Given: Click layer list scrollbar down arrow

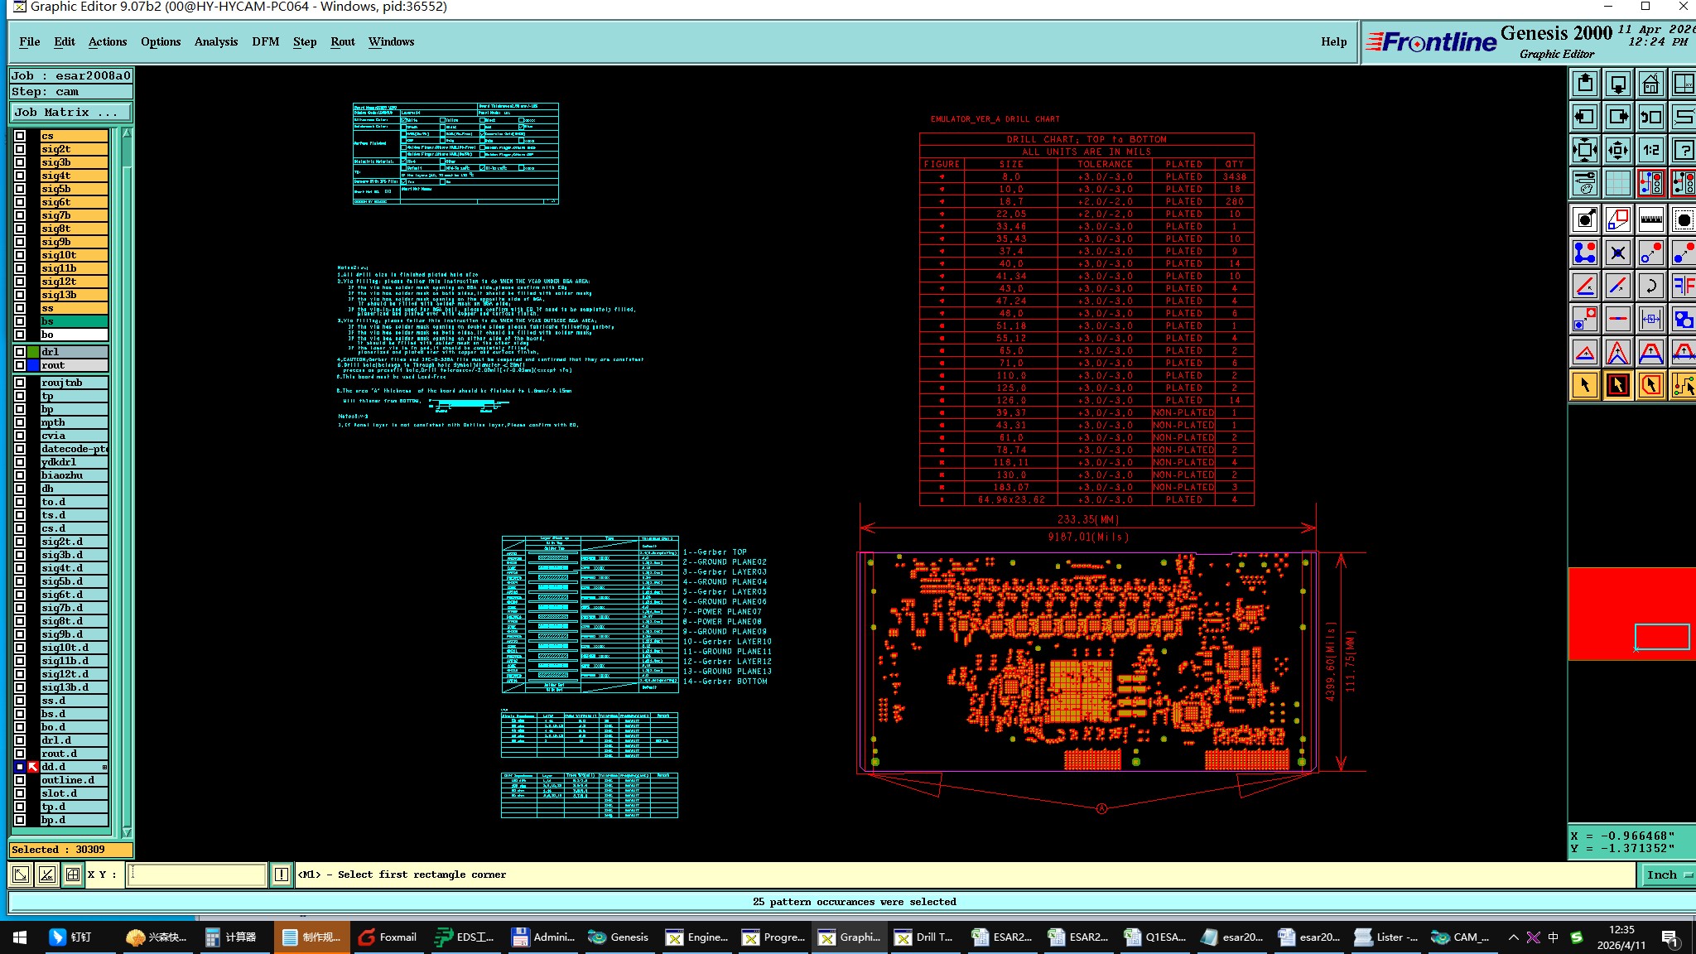Looking at the screenshot, I should point(127,831).
